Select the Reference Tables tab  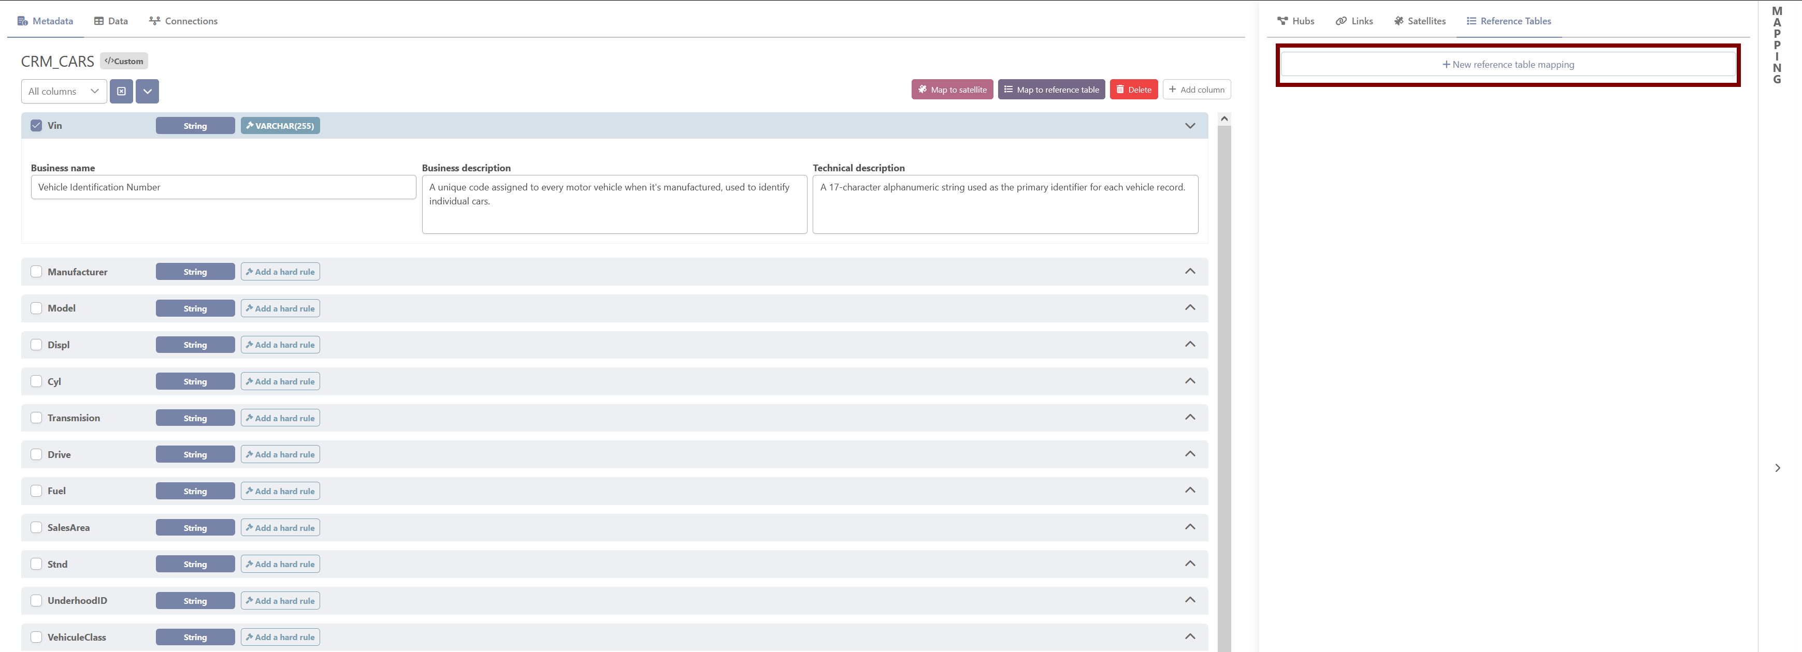1509,21
